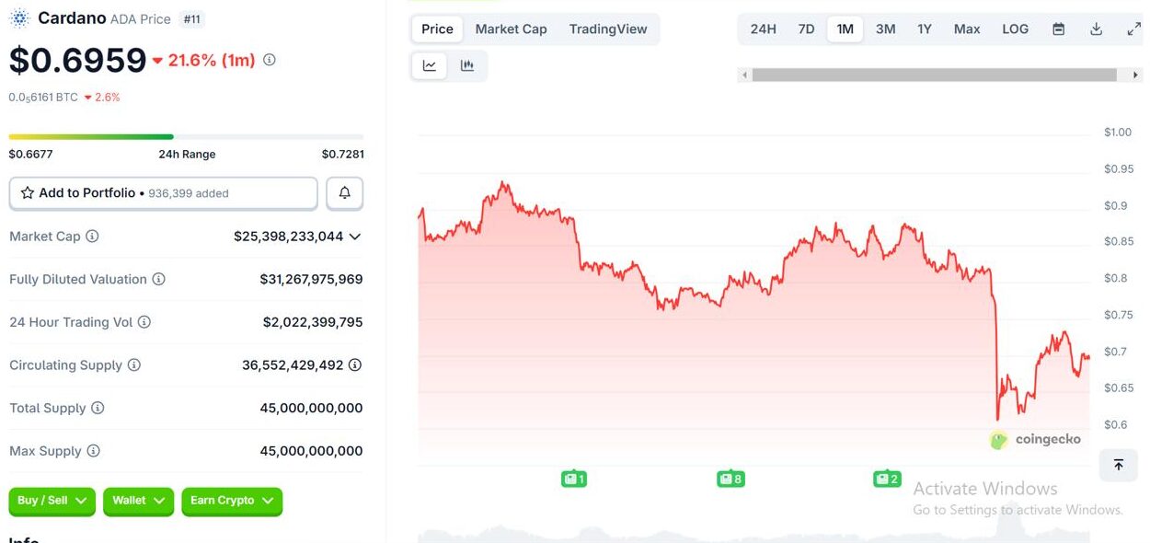
Task: Click the price alert bell icon
Action: pos(345,193)
